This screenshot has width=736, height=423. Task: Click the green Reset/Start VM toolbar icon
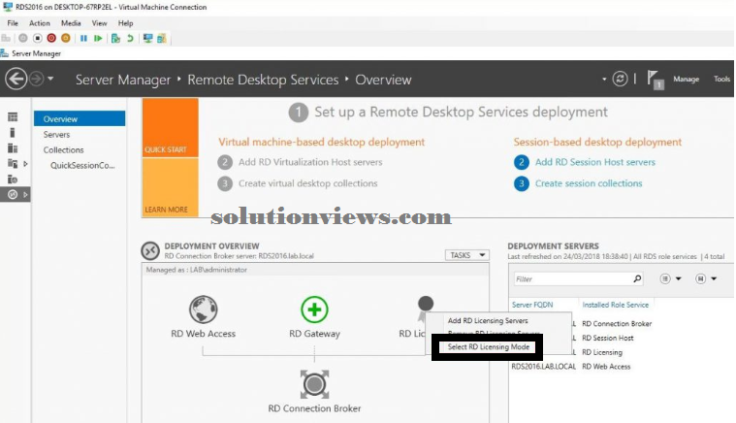click(98, 38)
